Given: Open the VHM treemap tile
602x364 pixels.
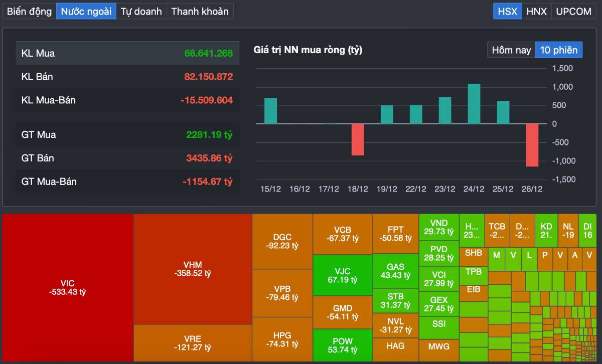Looking at the screenshot, I should tap(193, 269).
